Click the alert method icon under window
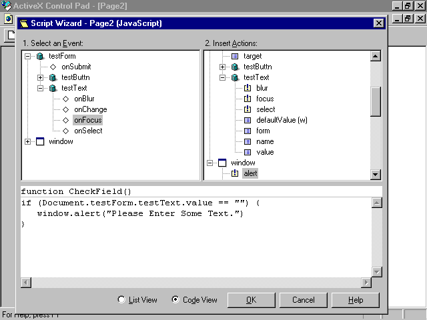This screenshot has width=427, height=320. (x=234, y=173)
